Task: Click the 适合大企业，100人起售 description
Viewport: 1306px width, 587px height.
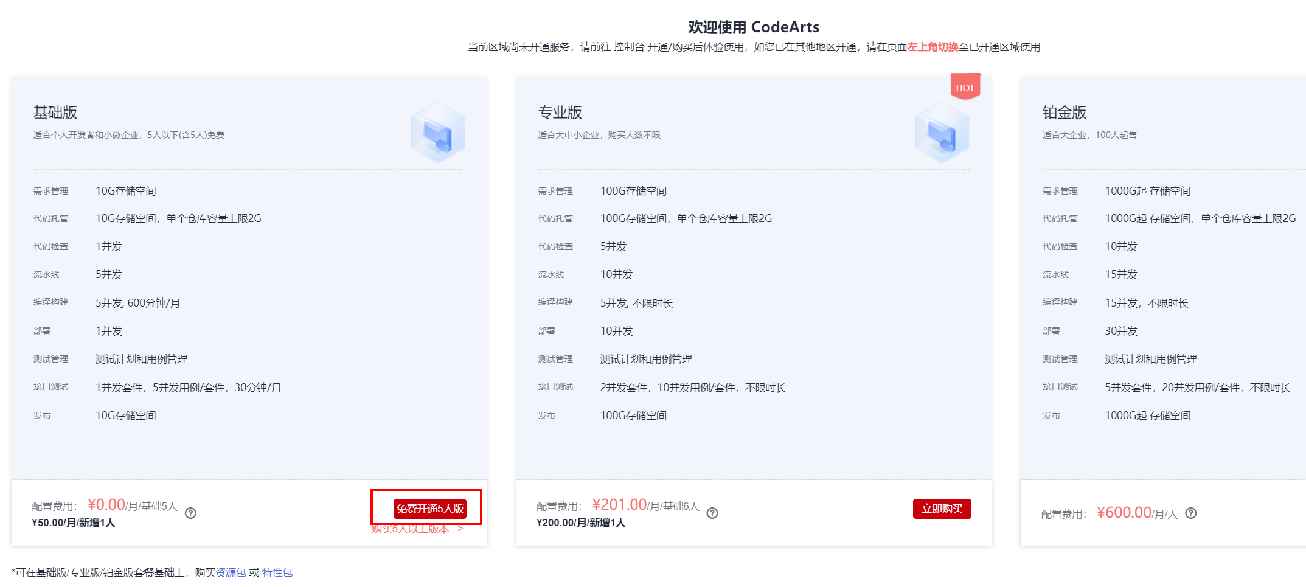Action: pos(1089,135)
